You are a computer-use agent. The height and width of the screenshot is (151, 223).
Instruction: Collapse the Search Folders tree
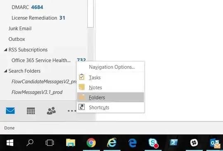(x=5, y=71)
